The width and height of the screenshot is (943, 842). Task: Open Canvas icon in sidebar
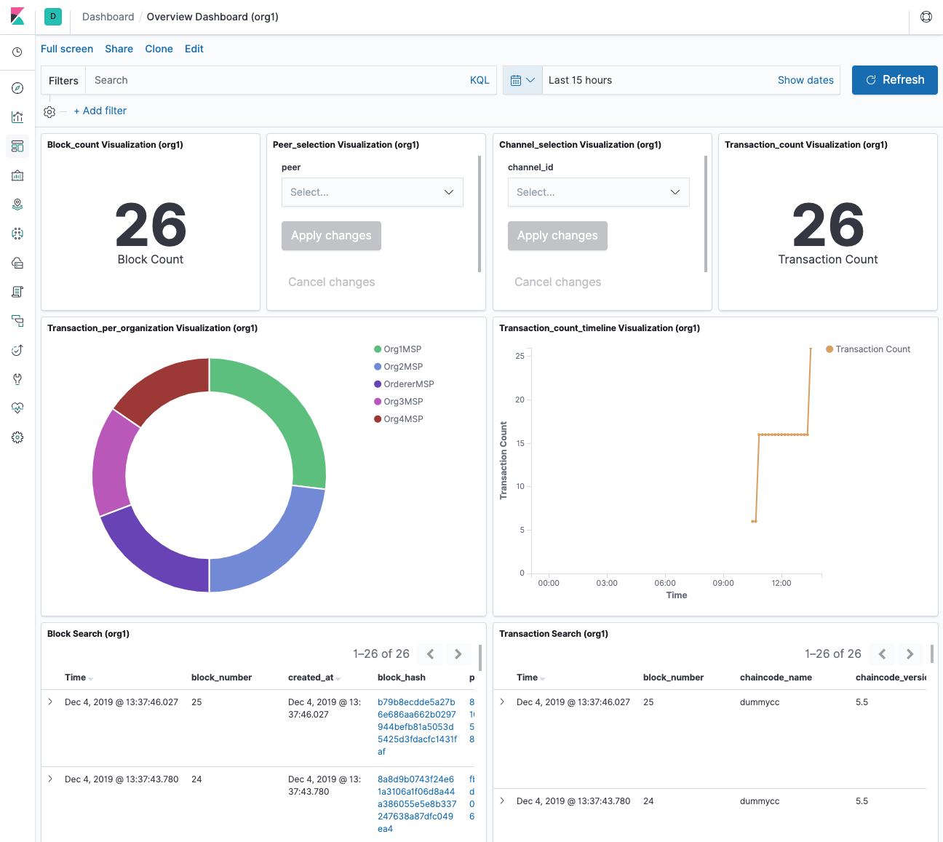(x=17, y=175)
